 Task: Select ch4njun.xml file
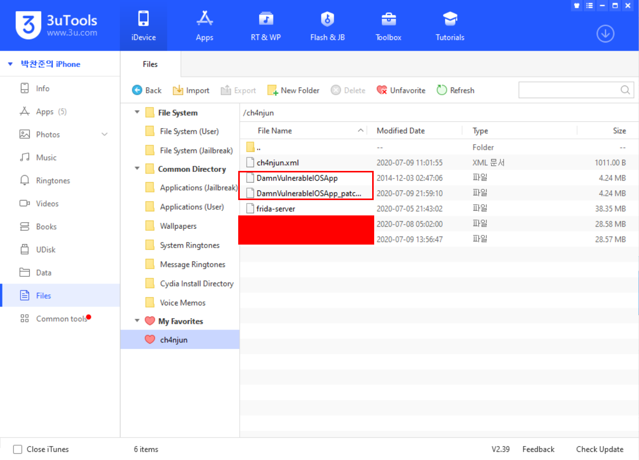439,163
